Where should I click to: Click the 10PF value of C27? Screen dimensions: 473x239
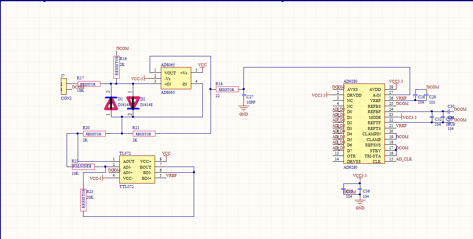(251, 102)
